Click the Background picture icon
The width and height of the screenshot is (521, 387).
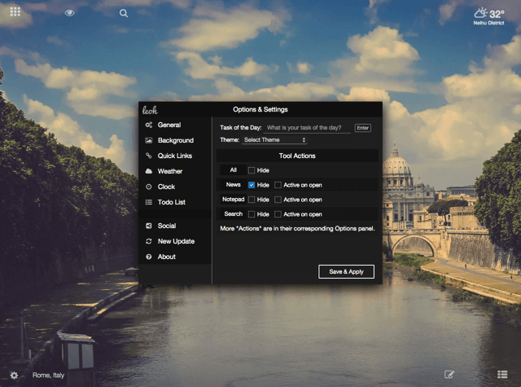149,140
